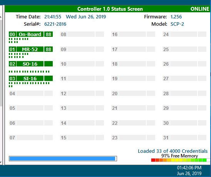Click the MR-52 module 01 label

(30, 49)
